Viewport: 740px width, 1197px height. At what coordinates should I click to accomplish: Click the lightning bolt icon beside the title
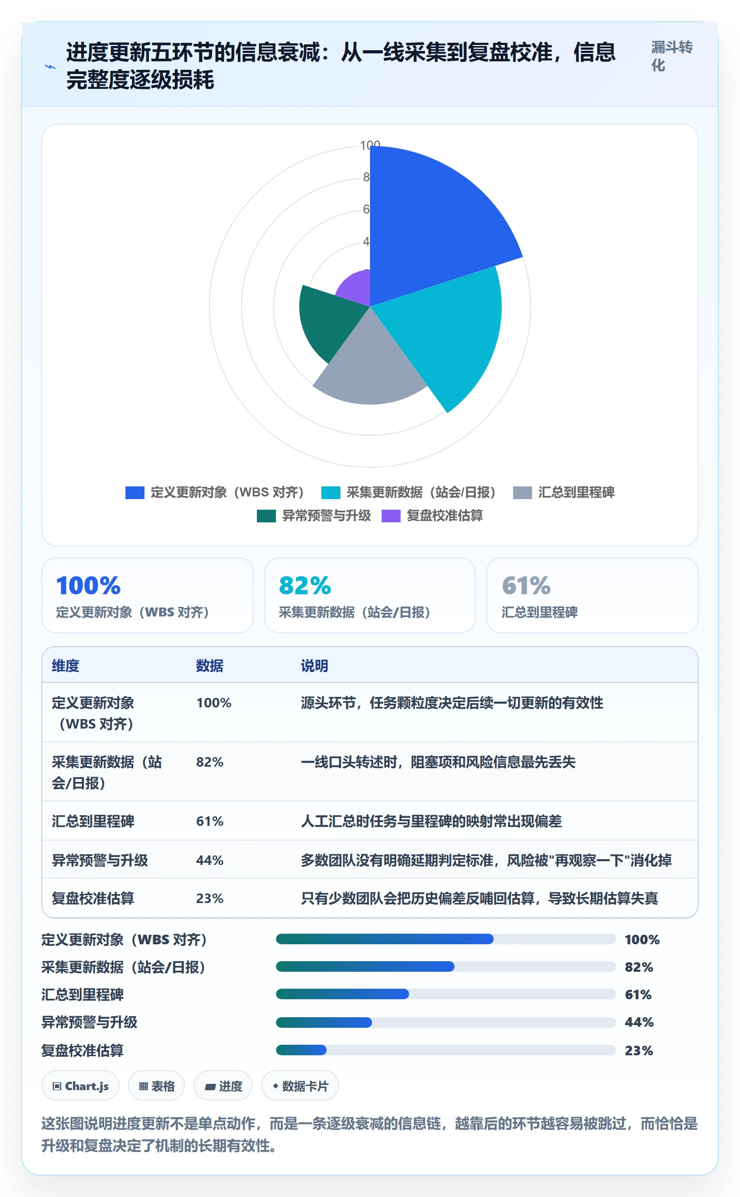(x=50, y=67)
